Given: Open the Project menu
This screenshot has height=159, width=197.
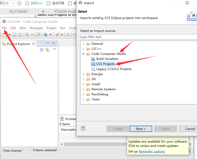Looking at the screenshot, I should [51, 28].
